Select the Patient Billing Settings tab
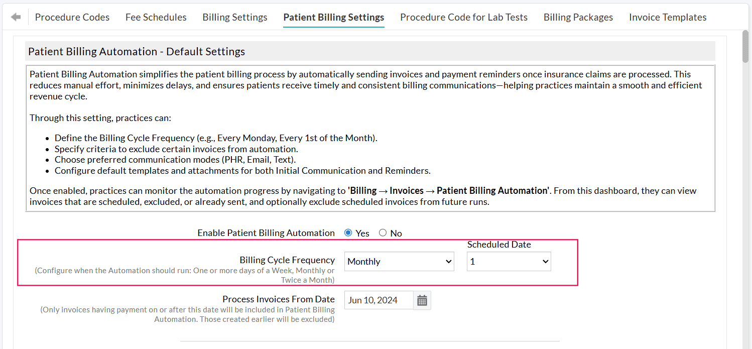 point(333,17)
